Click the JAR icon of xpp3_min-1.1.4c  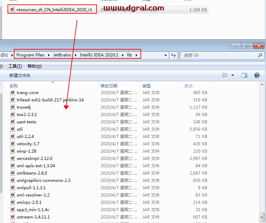[13, 209]
